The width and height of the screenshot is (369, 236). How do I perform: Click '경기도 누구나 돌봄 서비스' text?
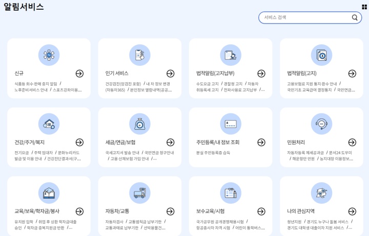click(x=327, y=222)
